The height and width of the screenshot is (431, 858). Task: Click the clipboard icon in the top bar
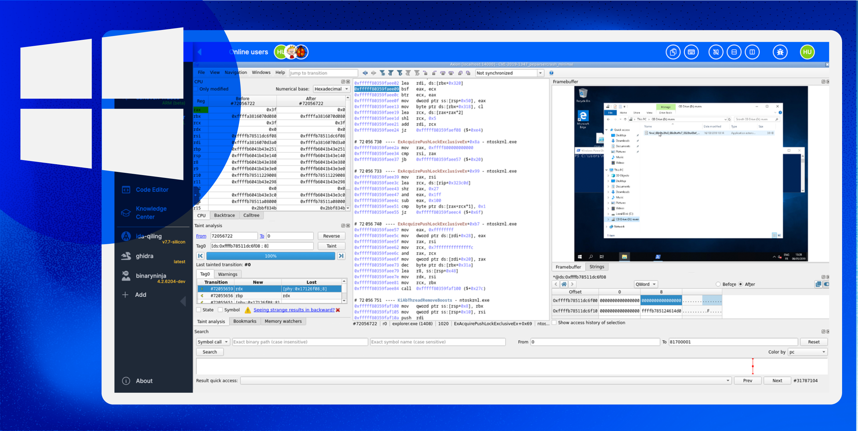click(x=673, y=52)
